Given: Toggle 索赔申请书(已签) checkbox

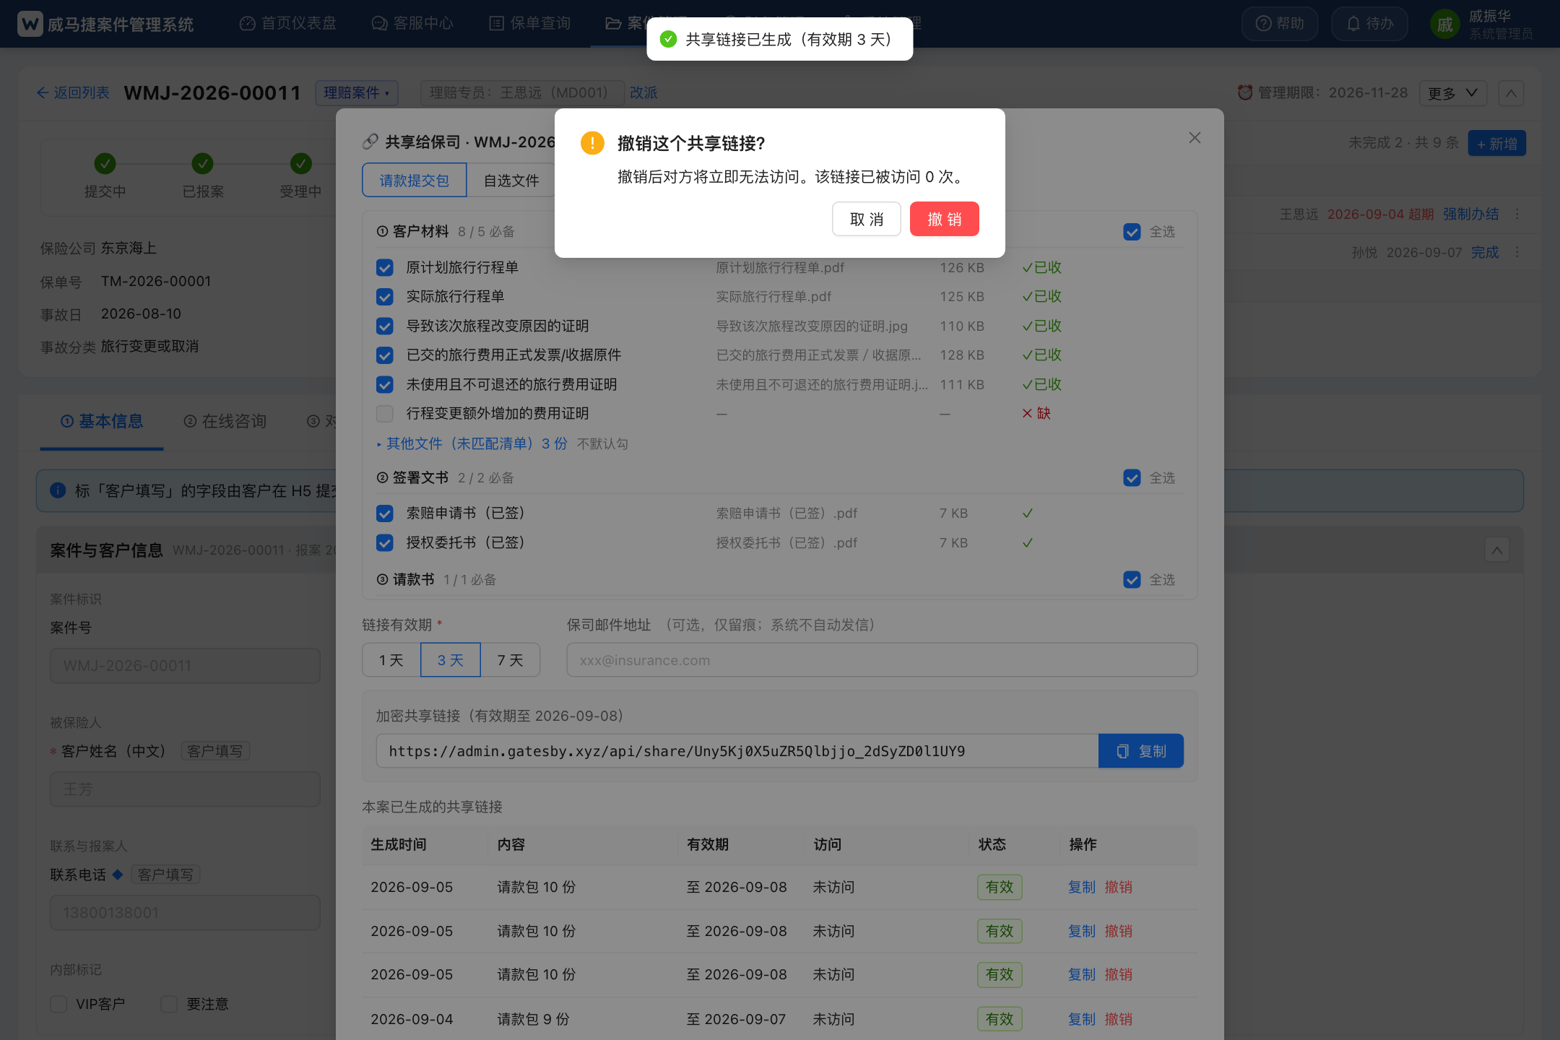Looking at the screenshot, I should click(385, 513).
